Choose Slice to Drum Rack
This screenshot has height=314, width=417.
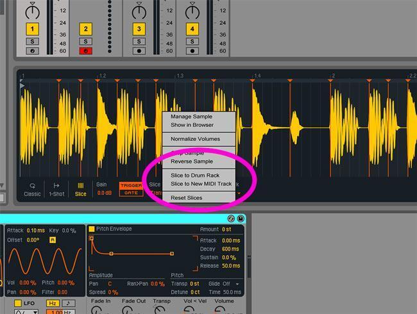[195, 176]
